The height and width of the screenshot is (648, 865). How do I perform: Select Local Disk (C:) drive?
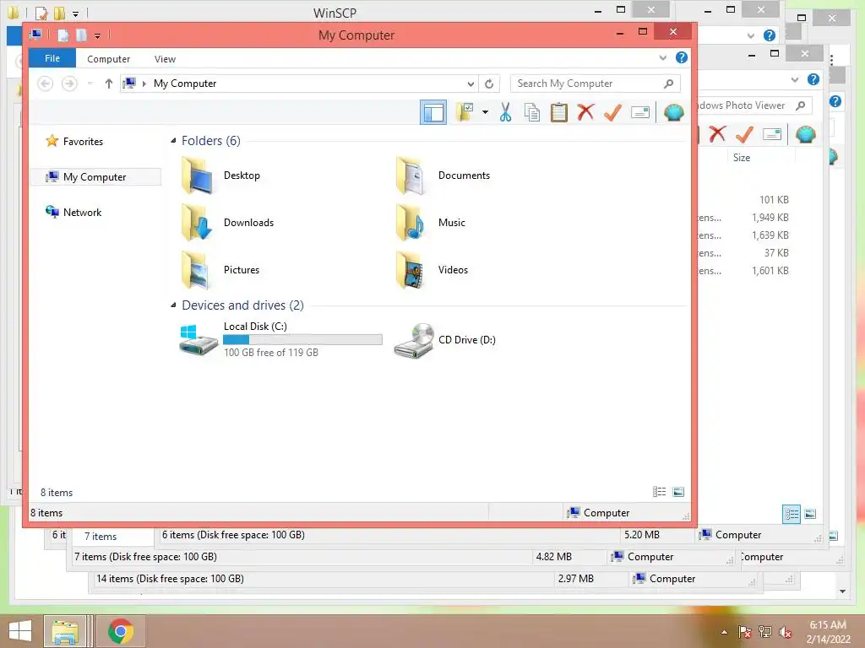(280, 339)
